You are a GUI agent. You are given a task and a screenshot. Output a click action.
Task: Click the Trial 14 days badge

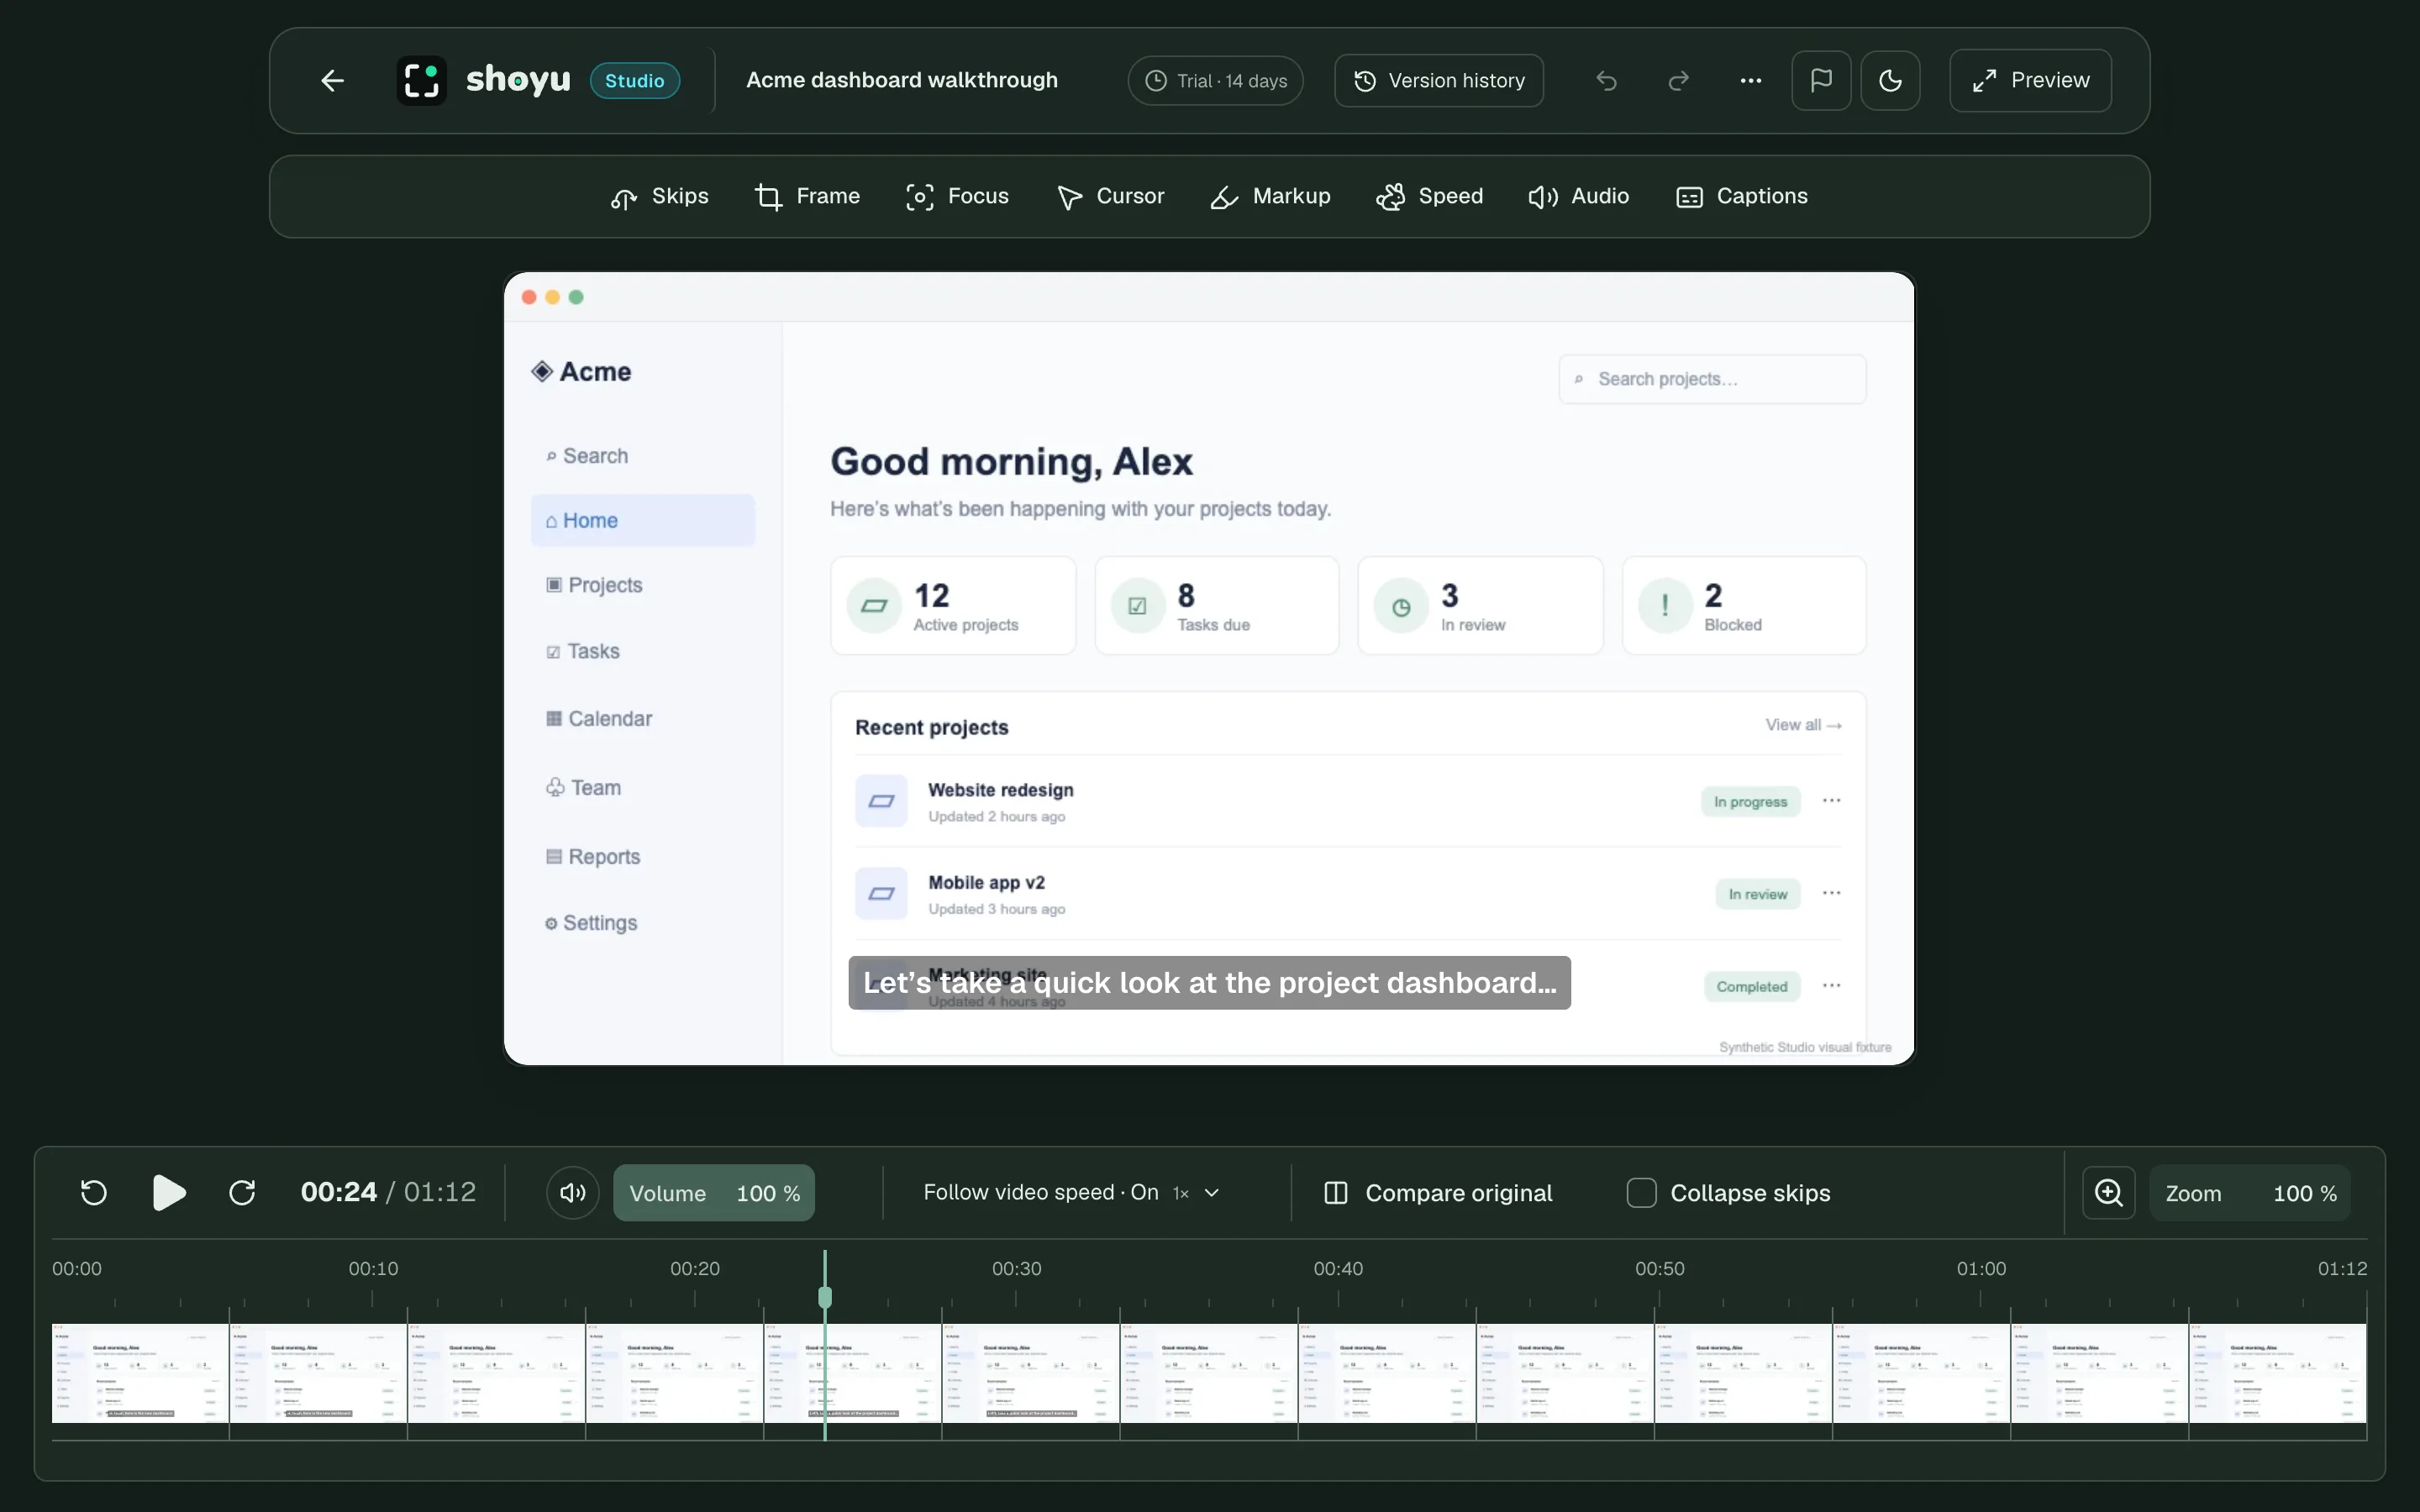coord(1215,80)
